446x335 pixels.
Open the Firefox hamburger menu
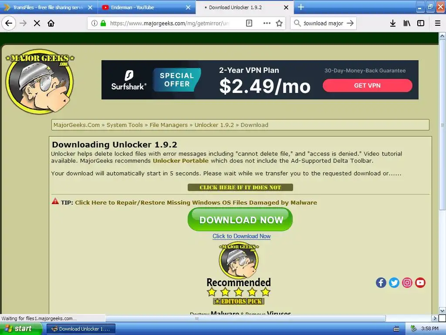(438, 23)
